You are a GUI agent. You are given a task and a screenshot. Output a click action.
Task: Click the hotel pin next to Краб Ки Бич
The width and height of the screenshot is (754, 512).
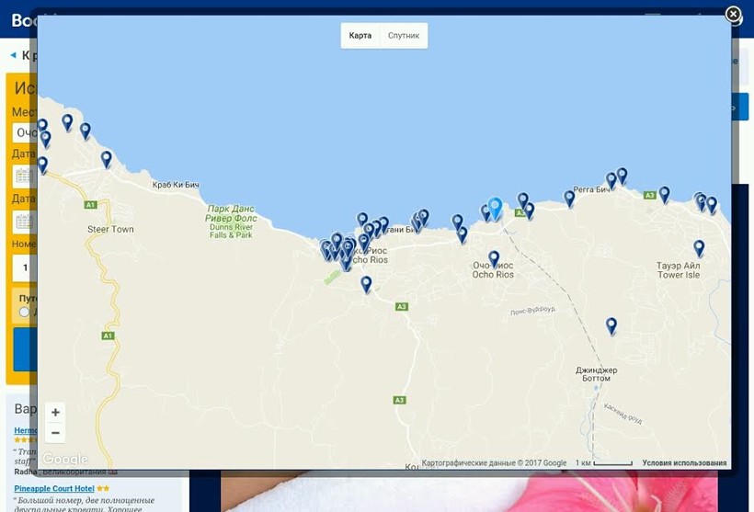pos(107,158)
